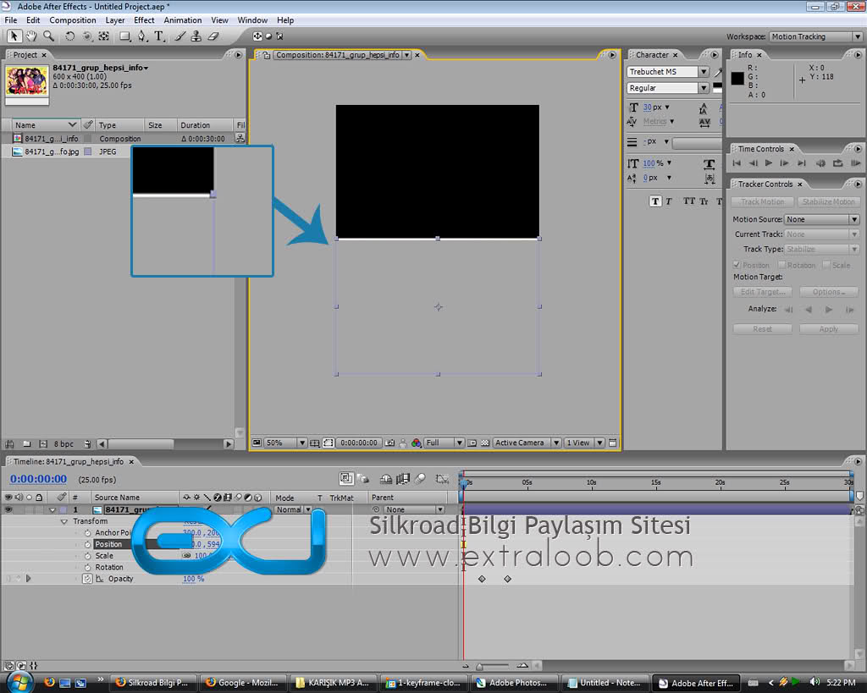
Task: Open the 50% magnification dropdown
Action: 302,443
